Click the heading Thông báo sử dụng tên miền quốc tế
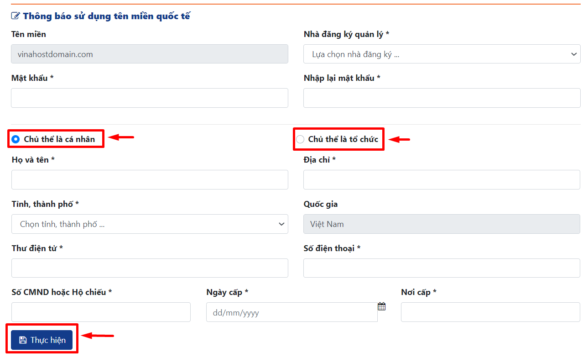The image size is (588, 358). tap(106, 16)
